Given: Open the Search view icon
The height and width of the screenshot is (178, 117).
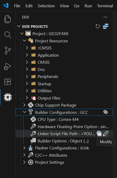Looking at the screenshot, I should point(8,35).
